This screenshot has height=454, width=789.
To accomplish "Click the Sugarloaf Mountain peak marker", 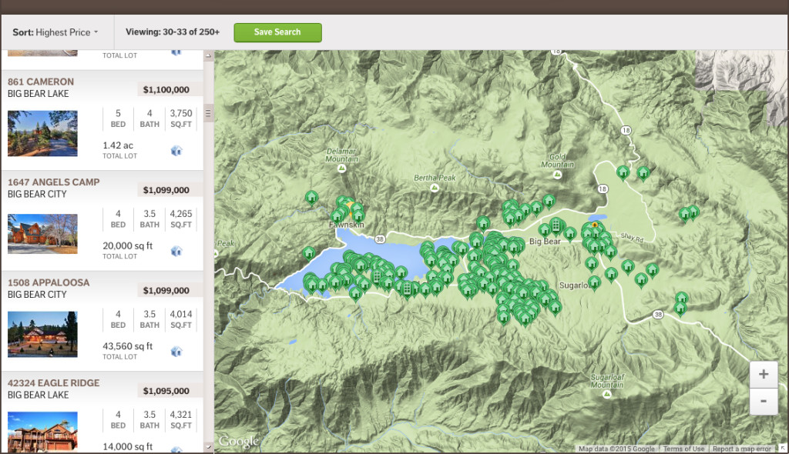I will point(607,394).
